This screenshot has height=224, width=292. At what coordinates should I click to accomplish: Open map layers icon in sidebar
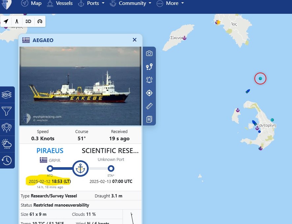click(x=7, y=95)
